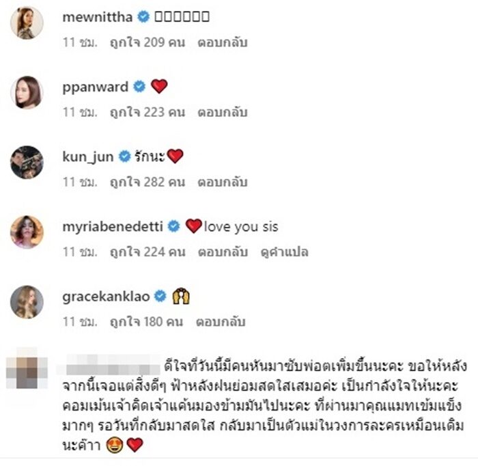Click the raised hands emoji by gracekanklao
The image size is (478, 466).
tap(181, 296)
